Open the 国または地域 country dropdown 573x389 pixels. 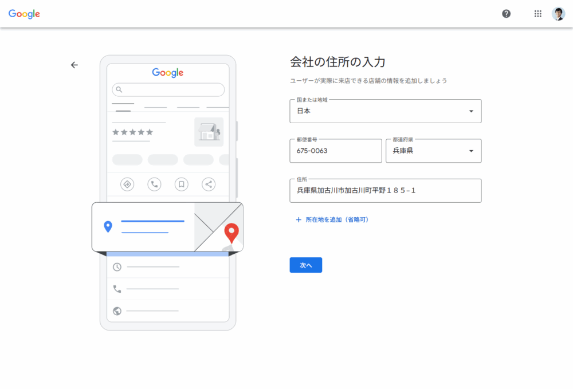(x=385, y=111)
